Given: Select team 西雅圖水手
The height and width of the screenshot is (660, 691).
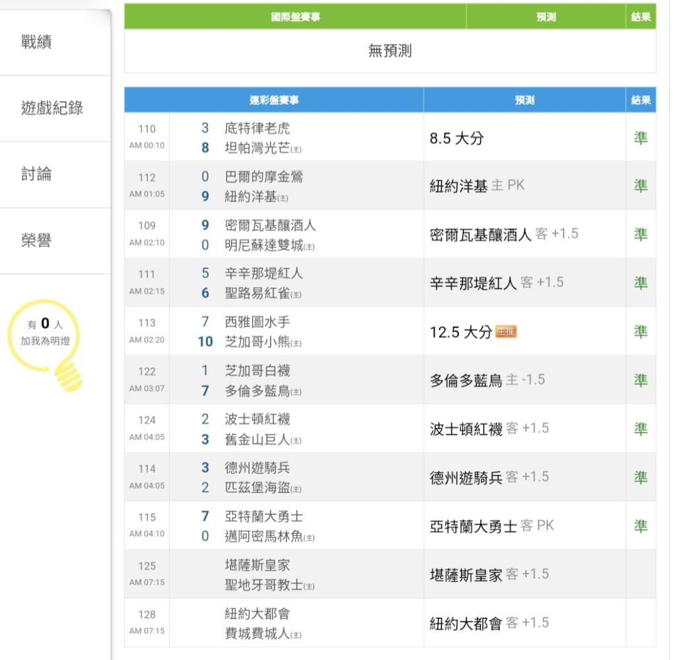Looking at the screenshot, I should click(x=257, y=322).
